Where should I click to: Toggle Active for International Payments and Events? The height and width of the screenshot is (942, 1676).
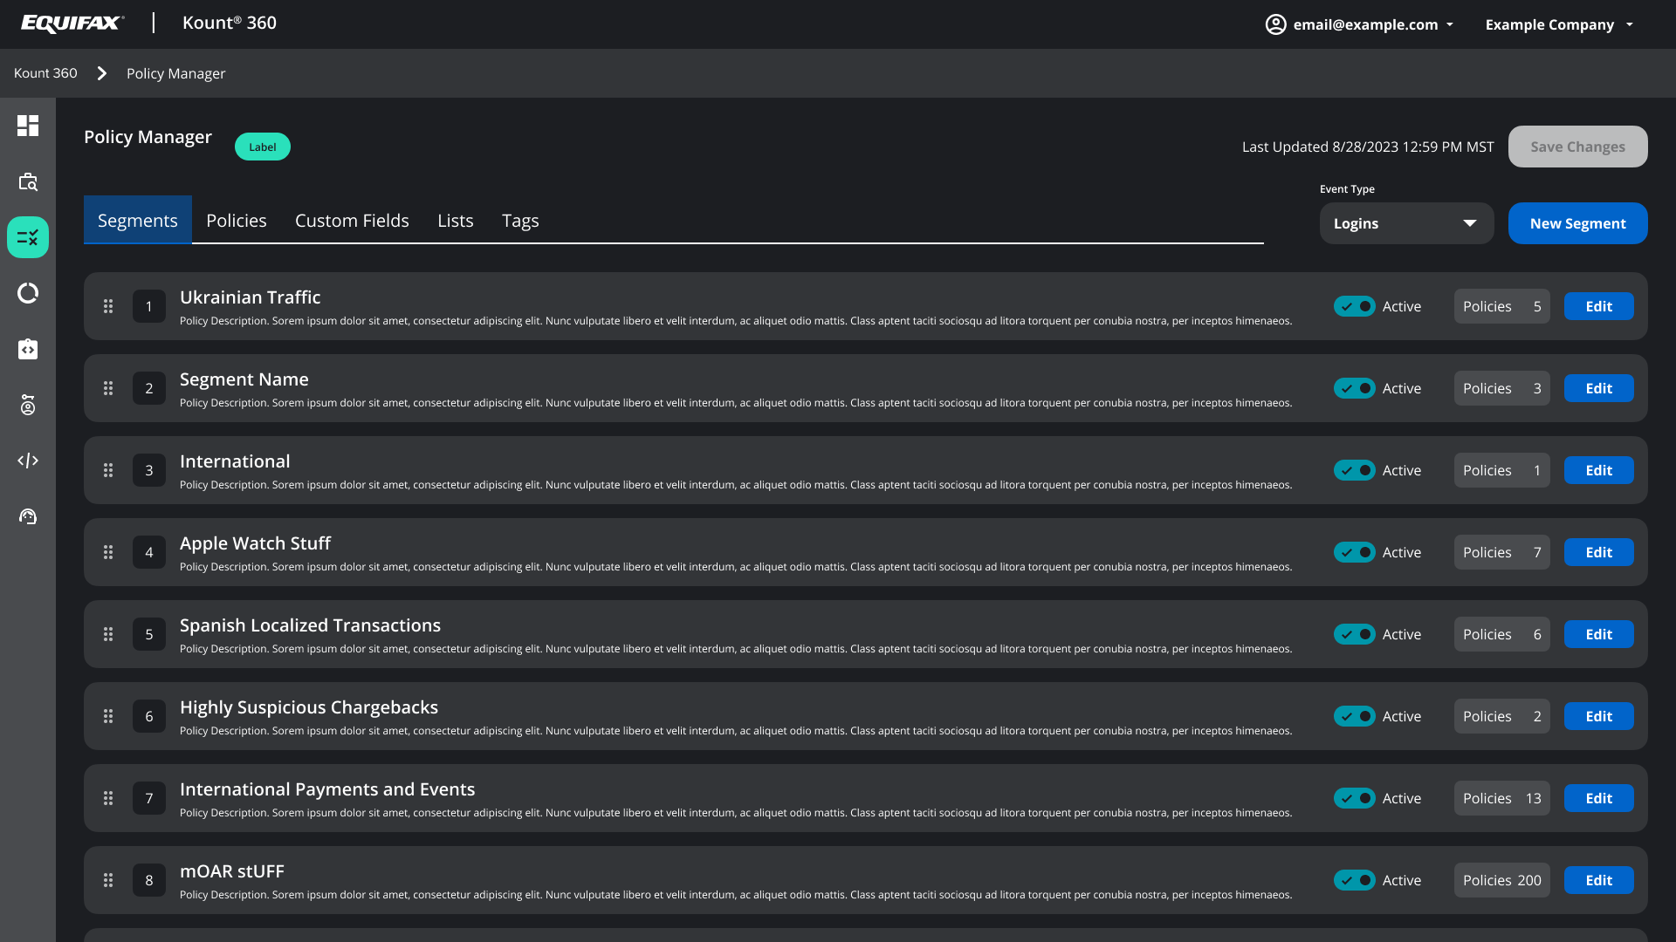[x=1355, y=798]
